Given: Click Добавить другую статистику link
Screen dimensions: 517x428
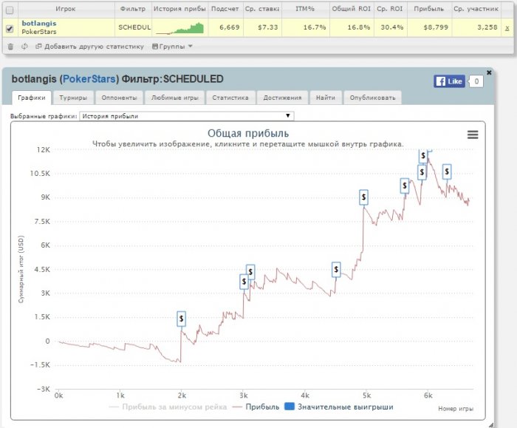Looking at the screenshot, I should 89,47.
